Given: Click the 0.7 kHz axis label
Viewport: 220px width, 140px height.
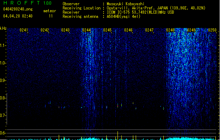Looking at the screenshot, I should 3,115.
